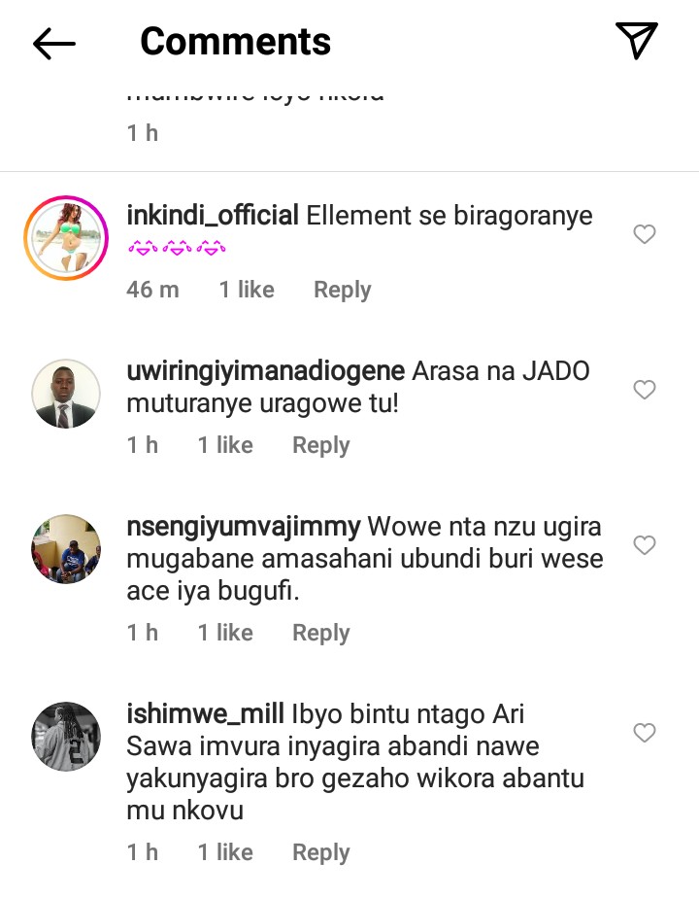
Task: Tap the back arrow icon
Action: 53,43
